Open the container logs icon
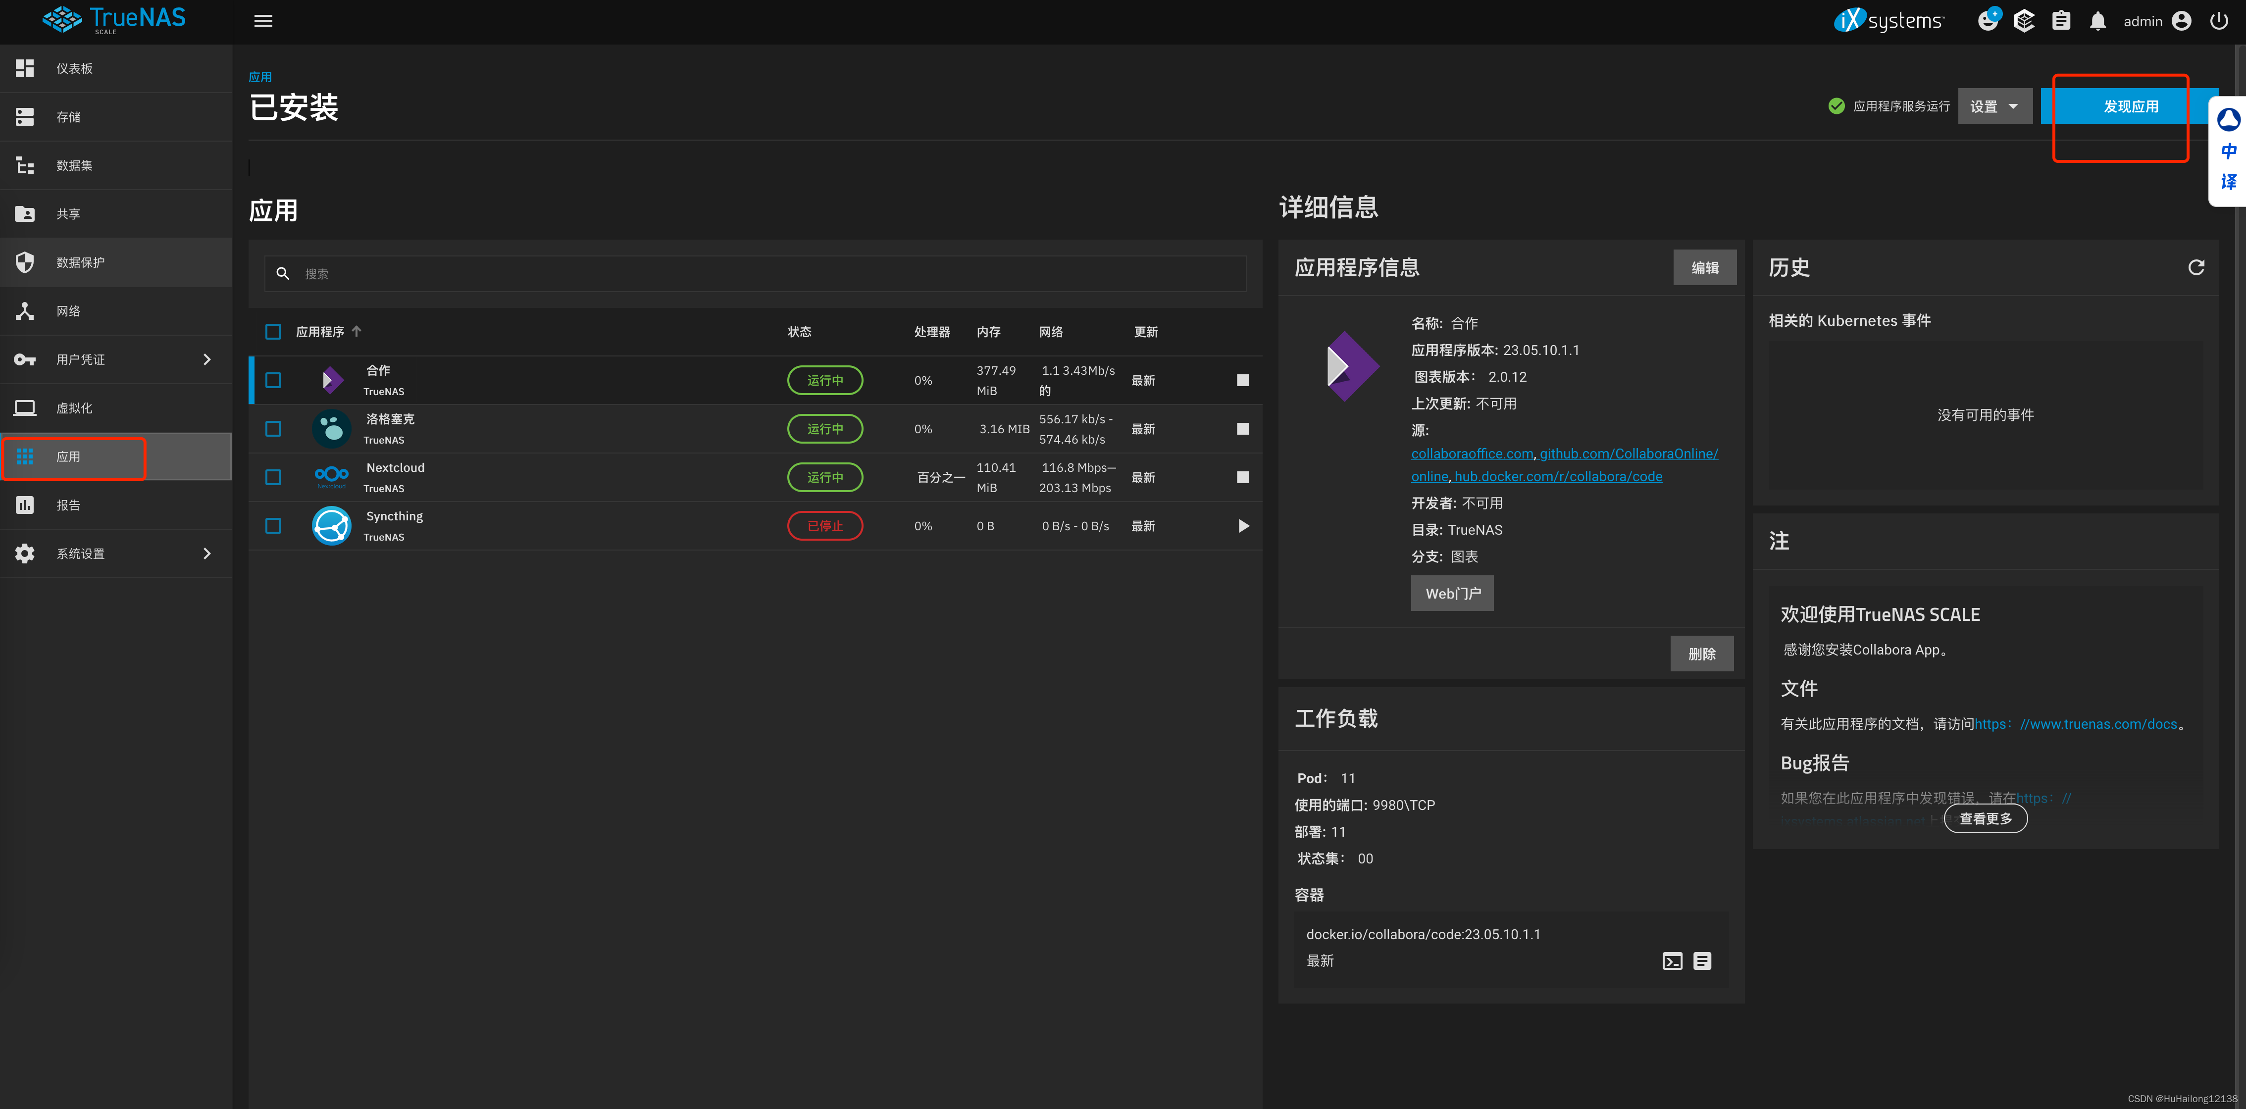 tap(1702, 961)
